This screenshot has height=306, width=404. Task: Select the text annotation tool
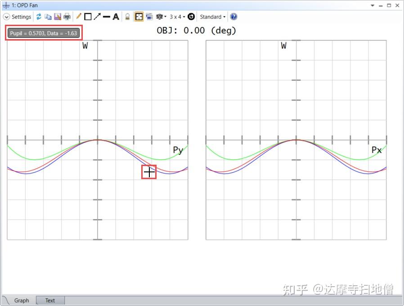tap(116, 17)
